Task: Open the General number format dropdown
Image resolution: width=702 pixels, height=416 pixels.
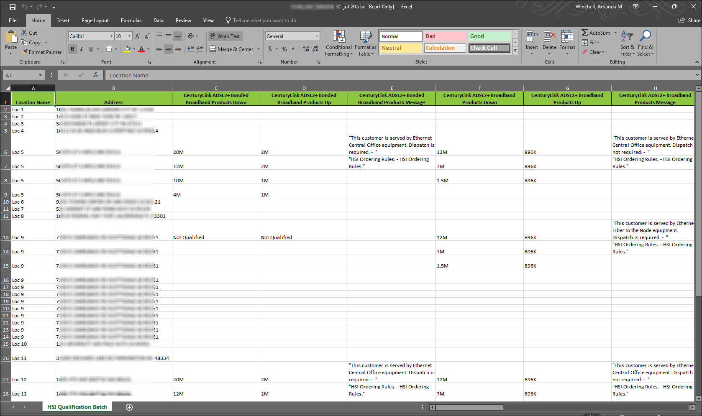Action: tap(317, 36)
